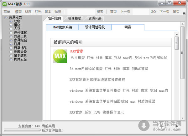The height and width of the screenshot is (136, 188).
Task: Open the 菜单 menu
Action: pos(7,12)
